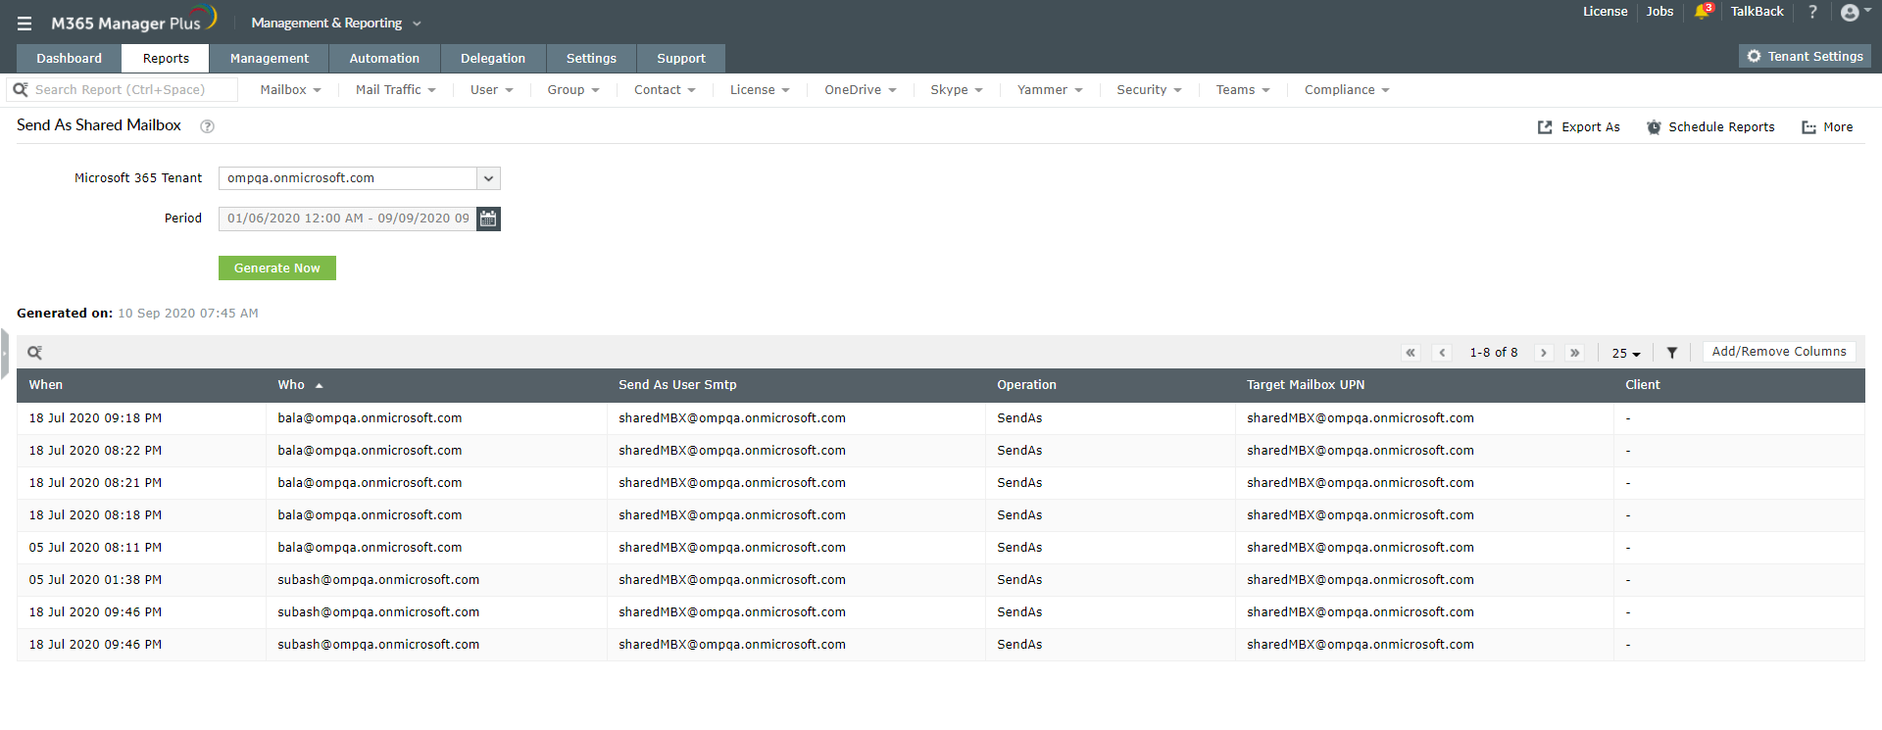Switch to the Management tab

point(269,59)
